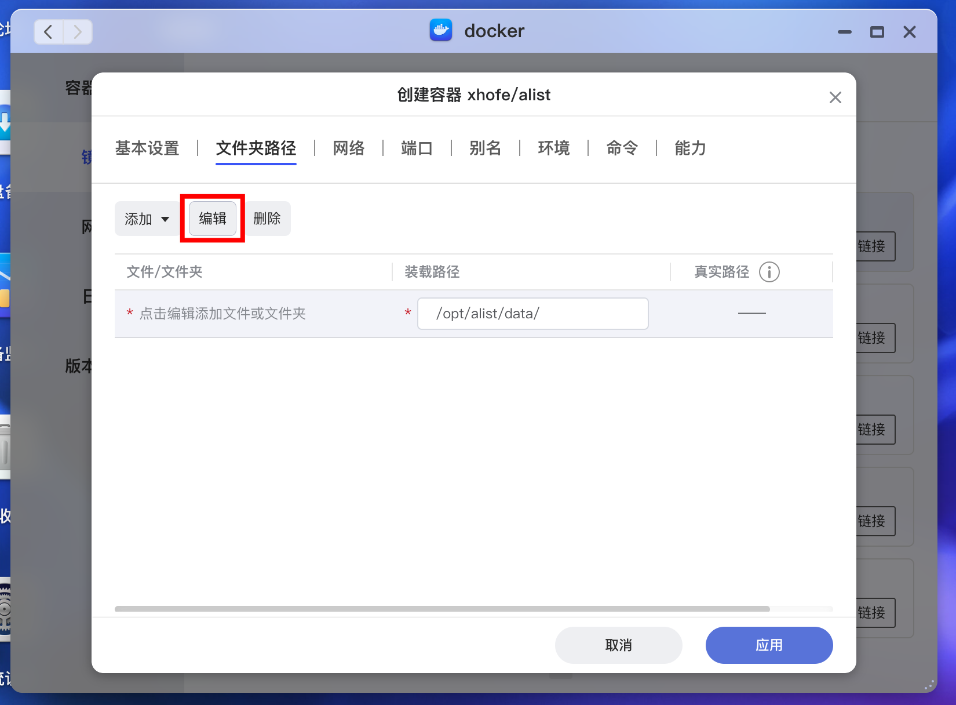Click the real path info icon

(x=769, y=272)
